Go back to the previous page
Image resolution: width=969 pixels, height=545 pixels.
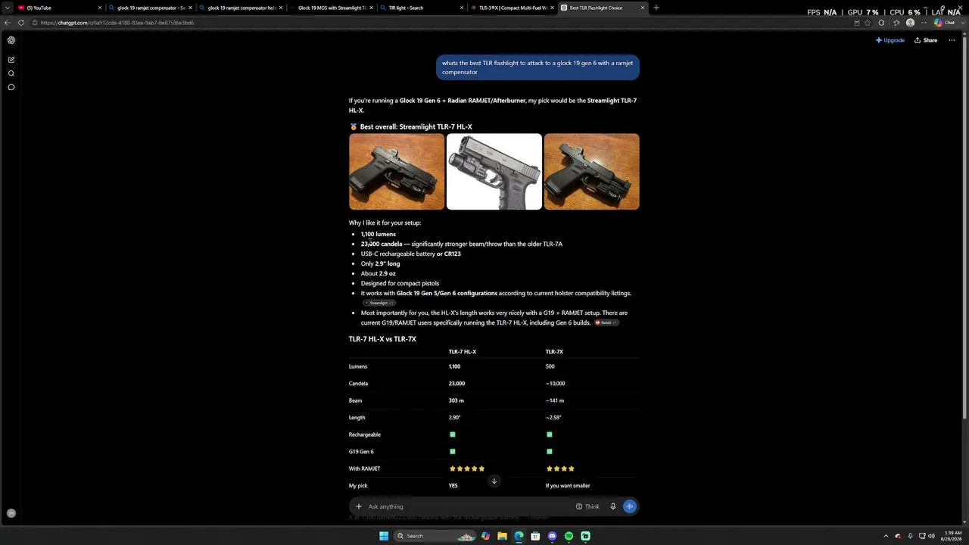8,23
